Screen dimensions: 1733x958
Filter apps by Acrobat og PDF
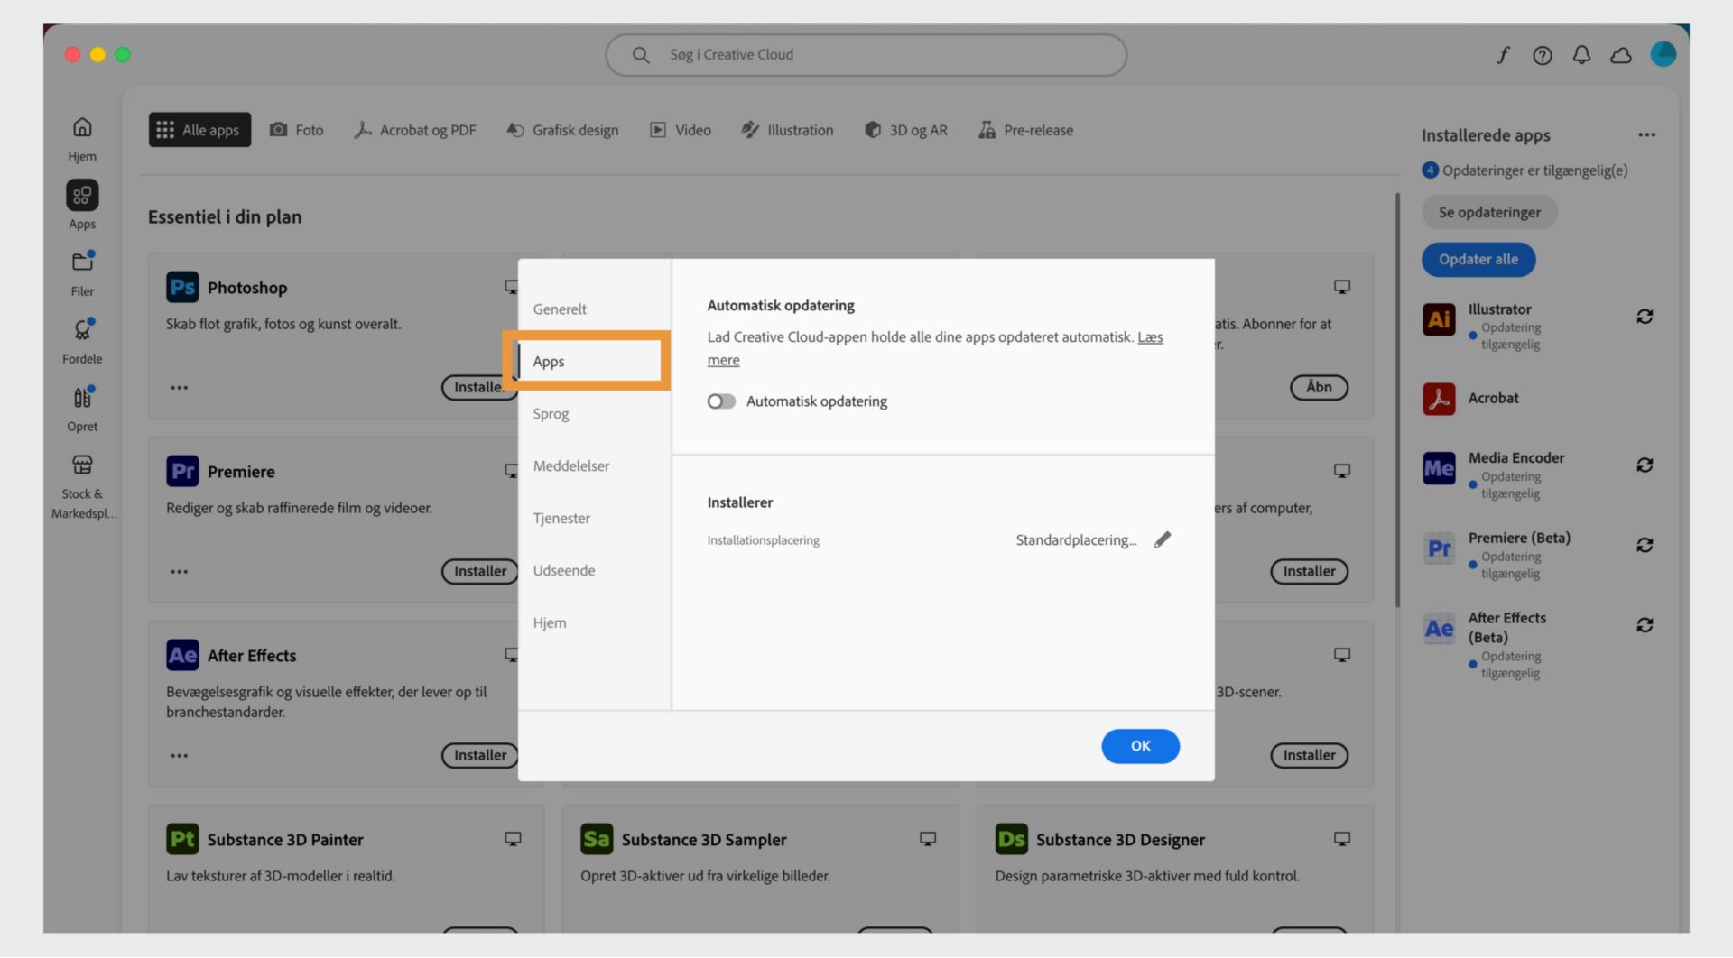point(415,130)
